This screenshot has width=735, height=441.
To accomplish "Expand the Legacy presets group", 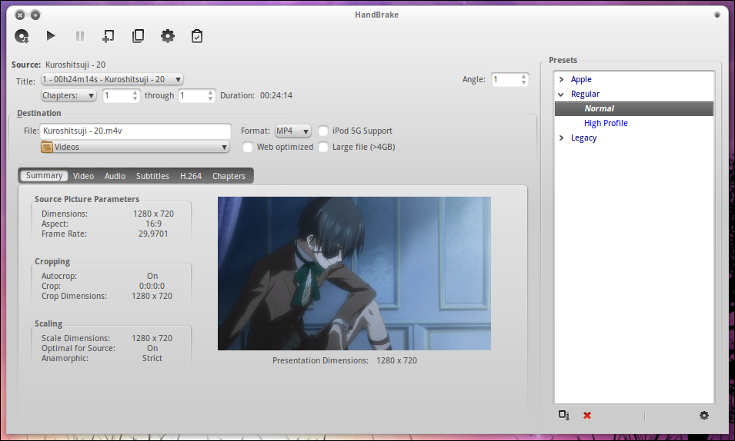I will [x=561, y=138].
